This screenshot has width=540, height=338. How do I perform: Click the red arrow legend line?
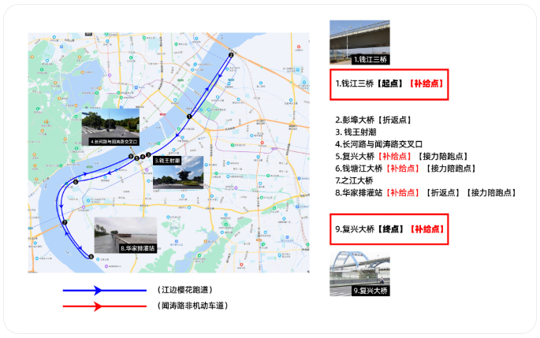coord(98,306)
